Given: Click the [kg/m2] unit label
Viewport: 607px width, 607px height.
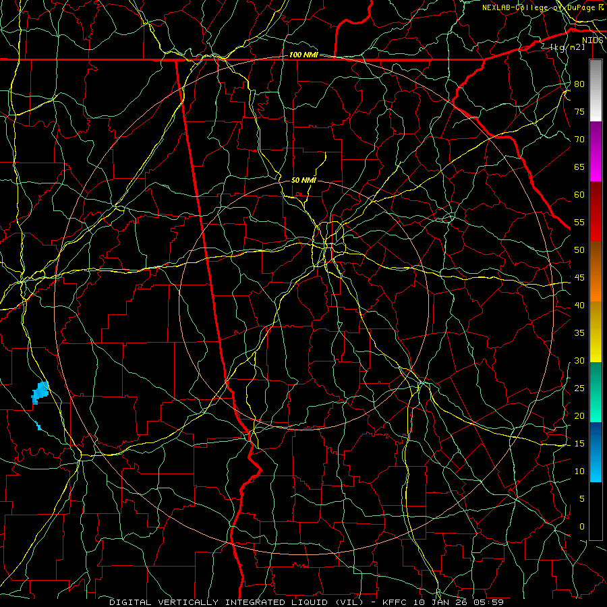Looking at the screenshot, I should tap(567, 47).
